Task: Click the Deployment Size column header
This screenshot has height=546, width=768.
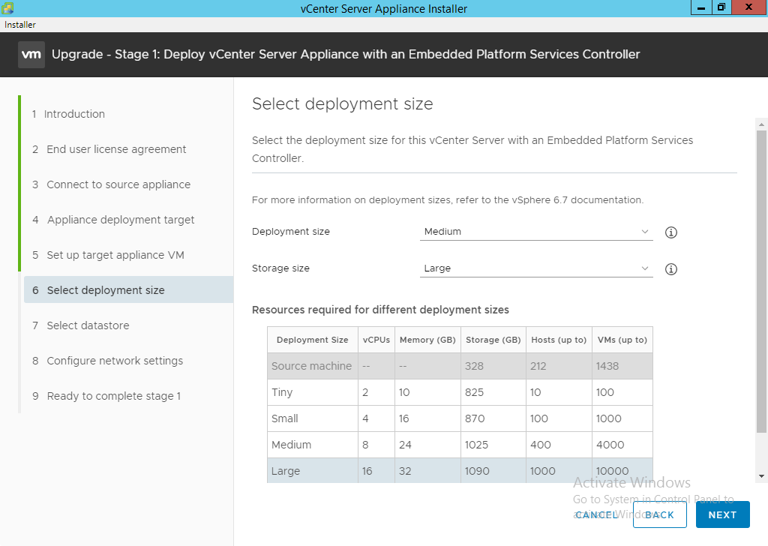Action: click(x=313, y=340)
